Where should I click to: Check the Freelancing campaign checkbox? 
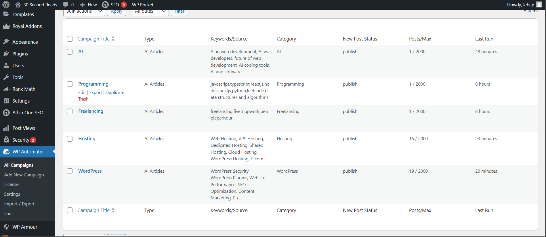(x=70, y=111)
